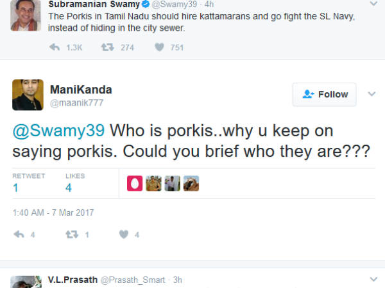Open the @Swamy39 mention link
385x288 pixels.
(x=58, y=131)
